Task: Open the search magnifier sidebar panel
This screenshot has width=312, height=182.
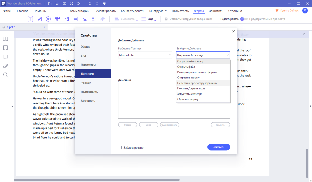Action: pos(5,75)
